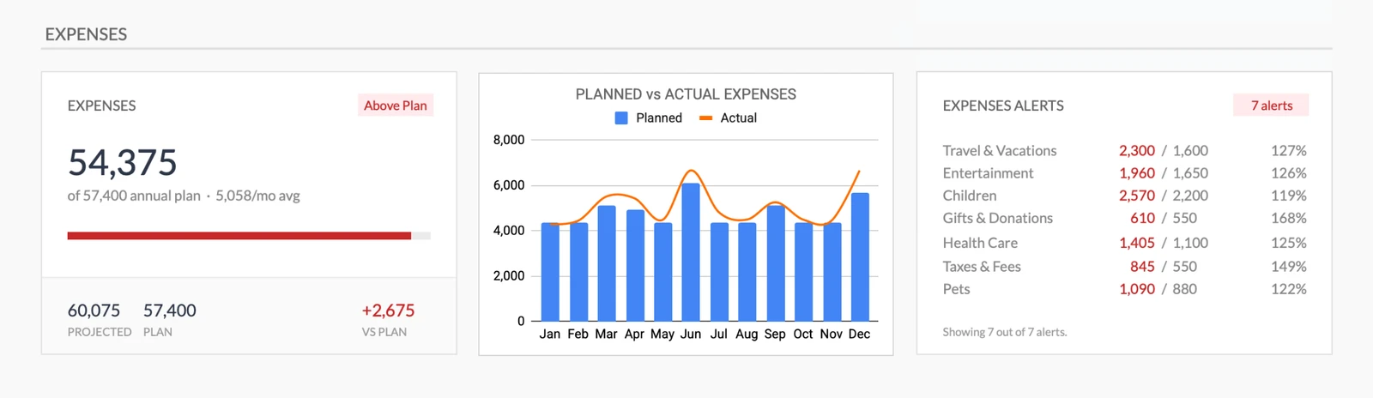Click the 60,075 projected value

[94, 311]
